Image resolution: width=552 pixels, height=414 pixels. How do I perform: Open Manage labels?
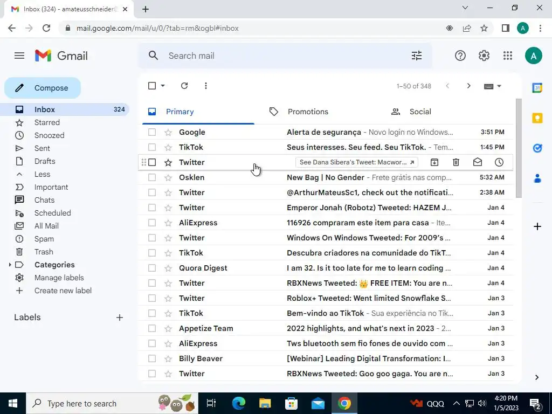pyautogui.click(x=59, y=278)
